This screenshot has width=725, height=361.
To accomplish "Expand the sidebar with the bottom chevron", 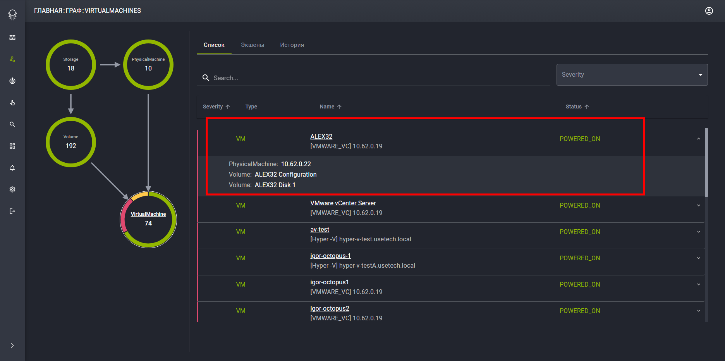I will [x=12, y=346].
